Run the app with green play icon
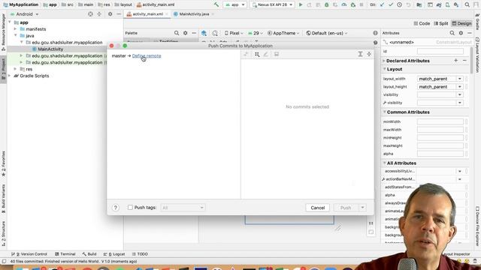 pyautogui.click(x=301, y=4)
